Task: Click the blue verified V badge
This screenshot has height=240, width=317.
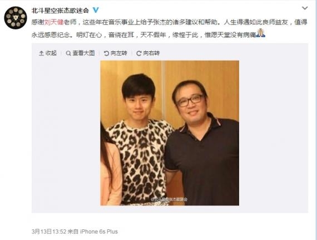Action: (96, 10)
